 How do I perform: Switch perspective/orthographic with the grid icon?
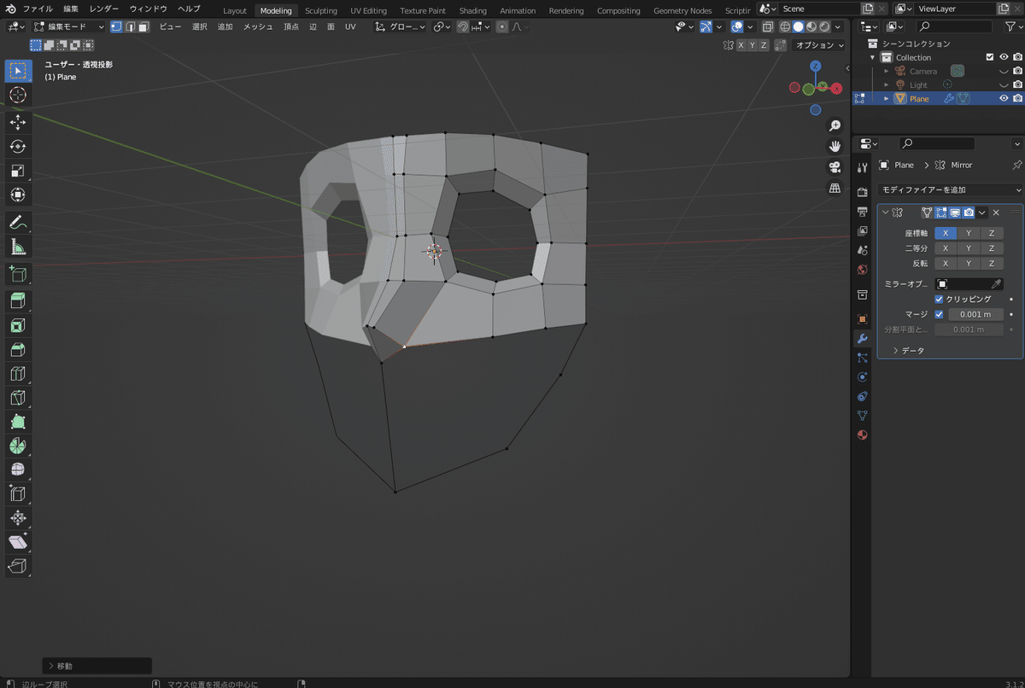(x=835, y=188)
